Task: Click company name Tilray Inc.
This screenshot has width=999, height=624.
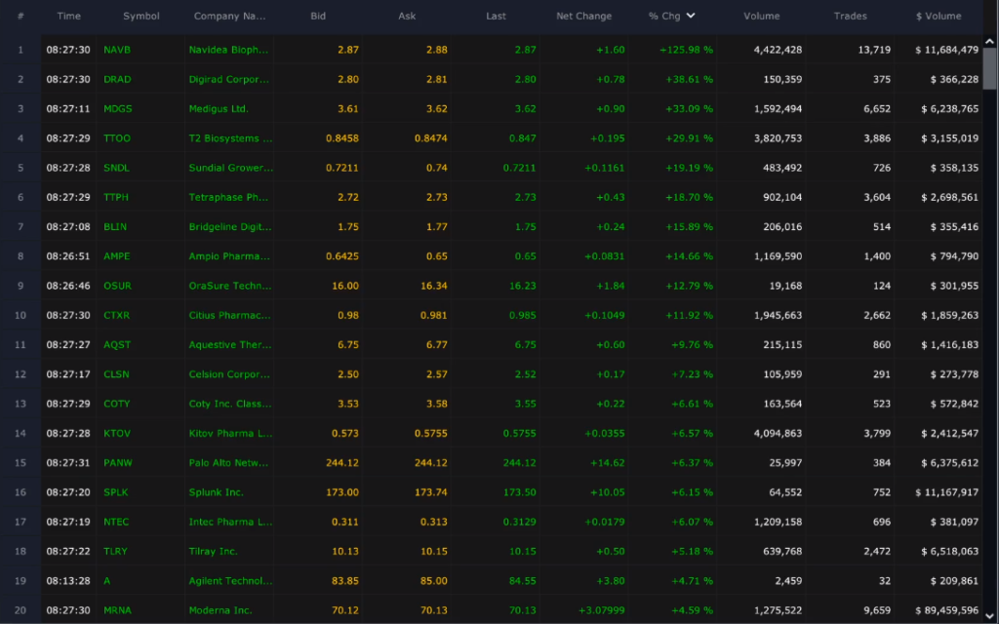Action: pyautogui.click(x=213, y=552)
